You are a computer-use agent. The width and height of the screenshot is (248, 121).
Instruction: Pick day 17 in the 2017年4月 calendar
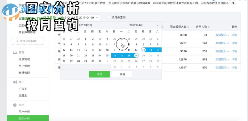click(x=122, y=56)
